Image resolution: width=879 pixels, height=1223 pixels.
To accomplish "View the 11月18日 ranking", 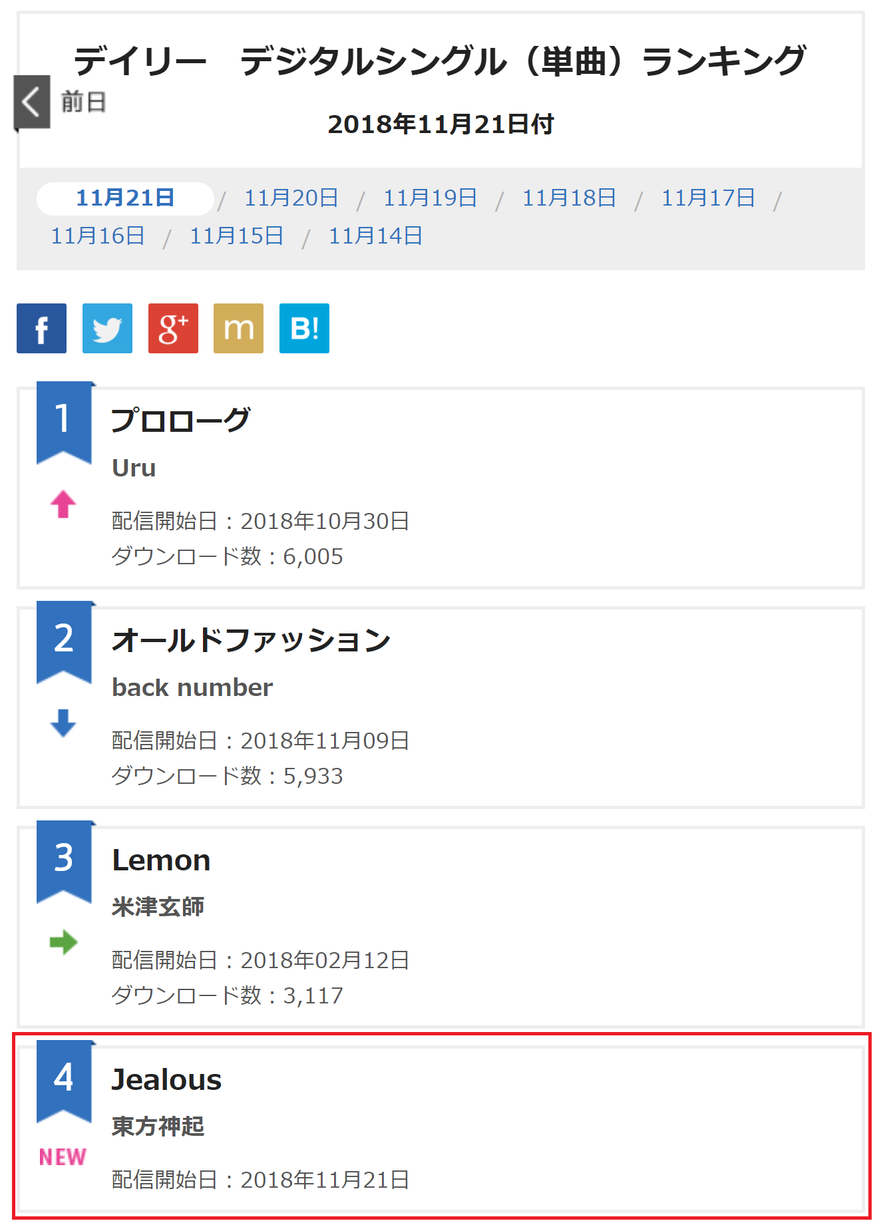I will 569,198.
